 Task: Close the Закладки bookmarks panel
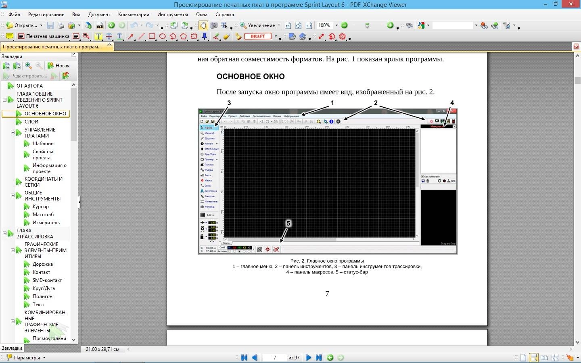pos(73,54)
